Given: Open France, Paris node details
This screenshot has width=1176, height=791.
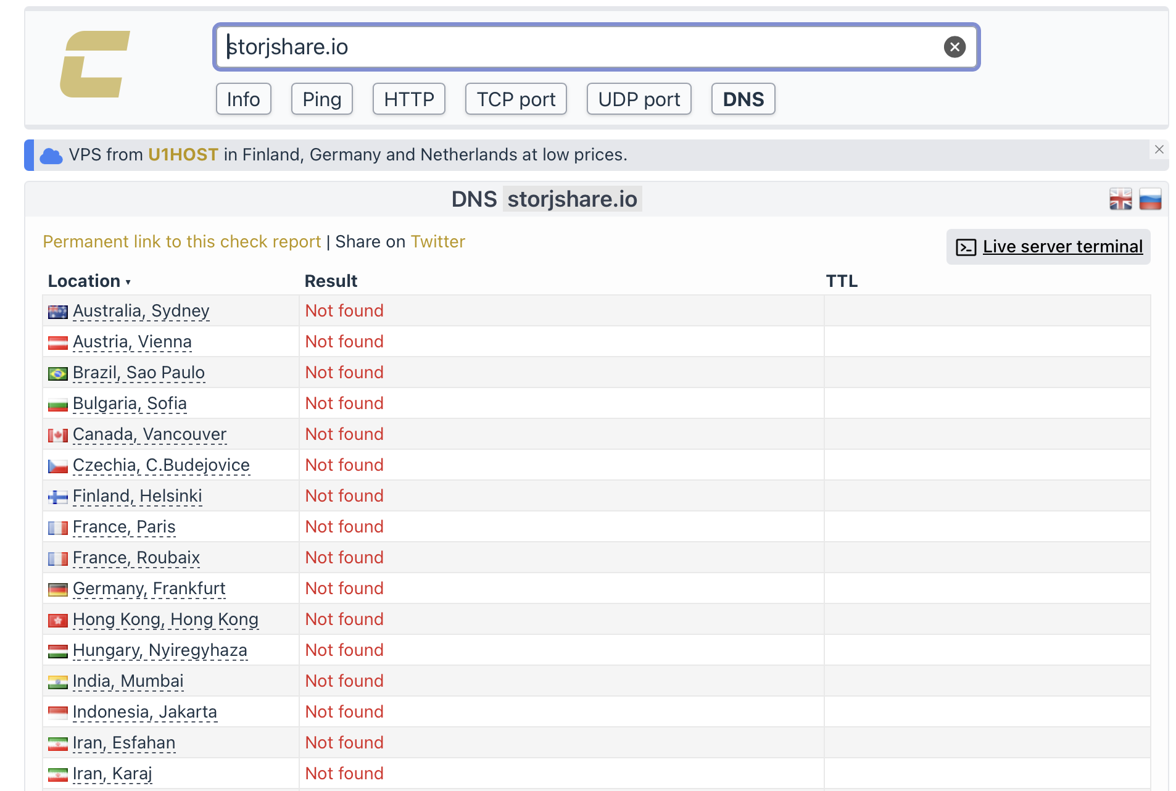Looking at the screenshot, I should (124, 527).
